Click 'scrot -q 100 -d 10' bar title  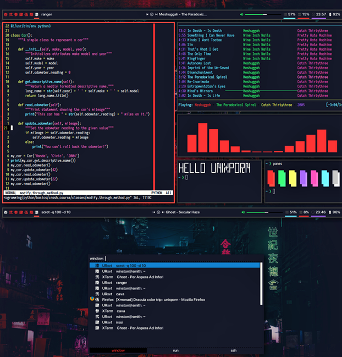[x=56, y=212]
